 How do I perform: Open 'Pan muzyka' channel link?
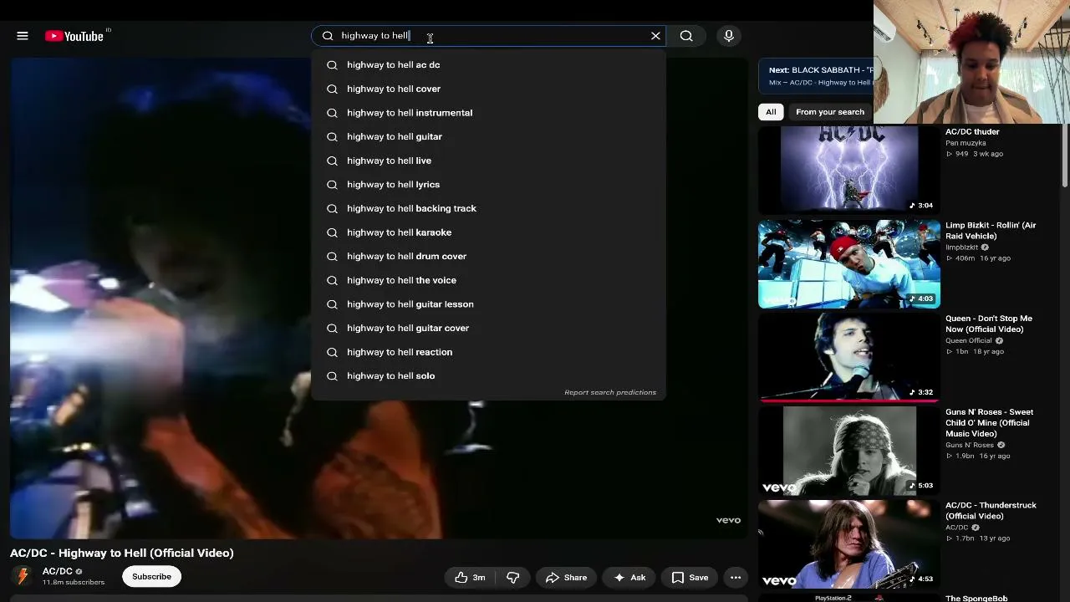click(966, 143)
